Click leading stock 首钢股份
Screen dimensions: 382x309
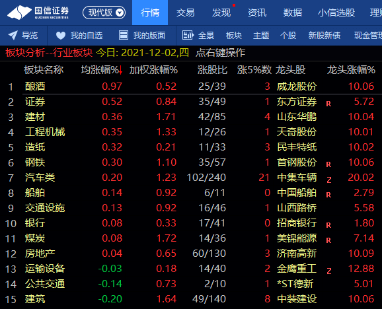pyautogui.click(x=297, y=162)
